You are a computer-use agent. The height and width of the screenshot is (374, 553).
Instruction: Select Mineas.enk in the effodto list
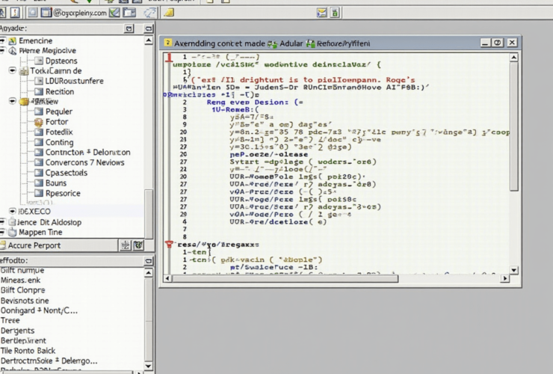20,280
